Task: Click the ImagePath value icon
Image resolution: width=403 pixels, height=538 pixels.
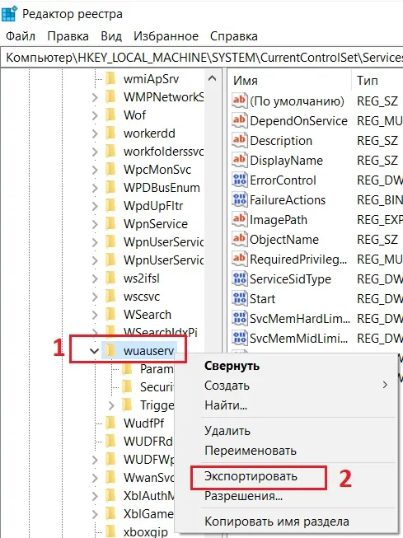Action: pos(239,219)
